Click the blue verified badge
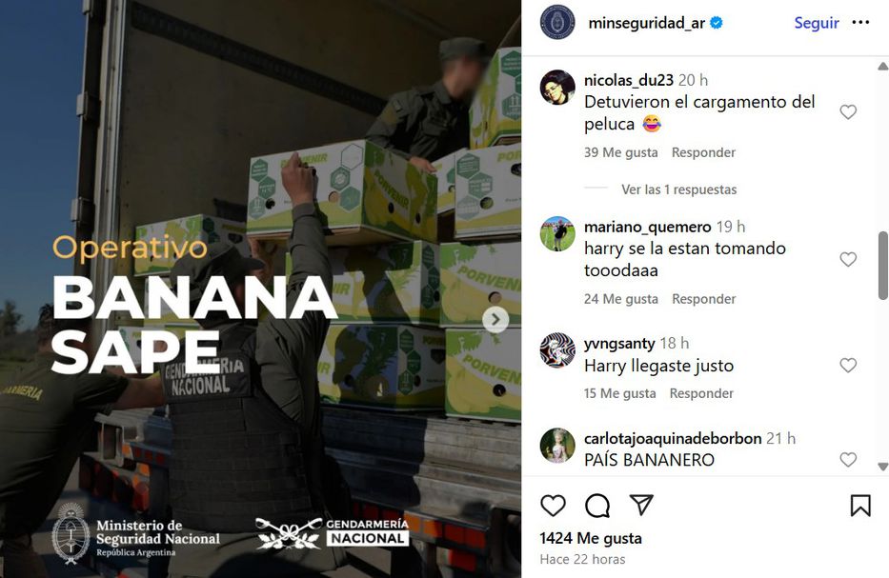889x578 pixels. click(717, 23)
